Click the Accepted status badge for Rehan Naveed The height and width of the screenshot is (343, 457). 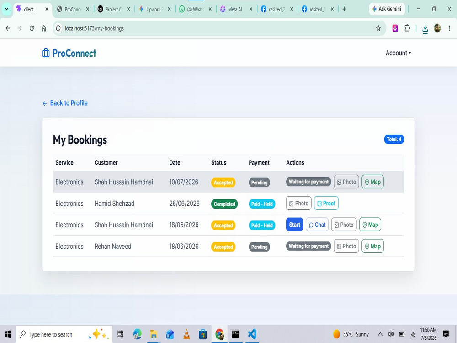click(x=223, y=247)
